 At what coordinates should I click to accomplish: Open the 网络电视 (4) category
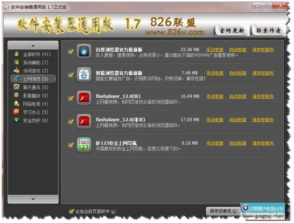[x=33, y=104]
